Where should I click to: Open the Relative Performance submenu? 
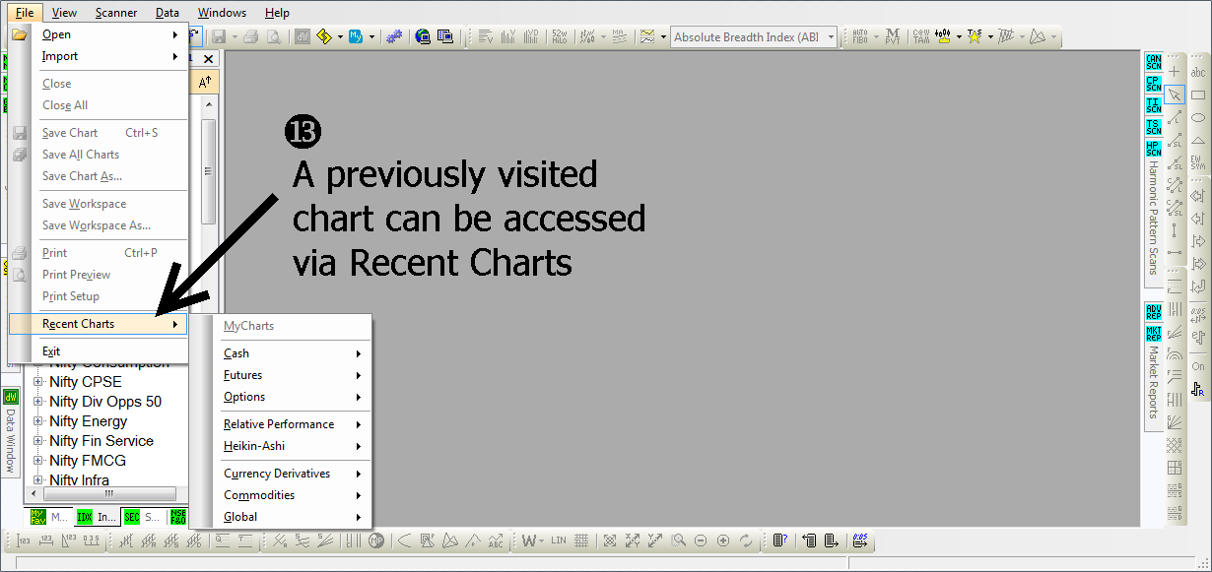click(x=293, y=424)
